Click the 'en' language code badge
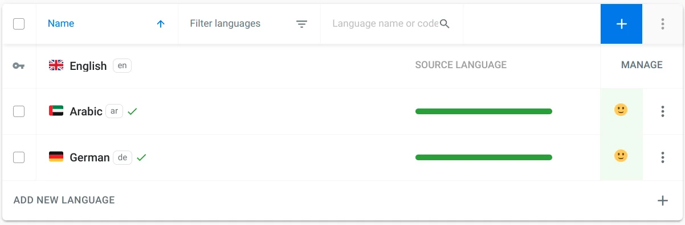 (122, 65)
